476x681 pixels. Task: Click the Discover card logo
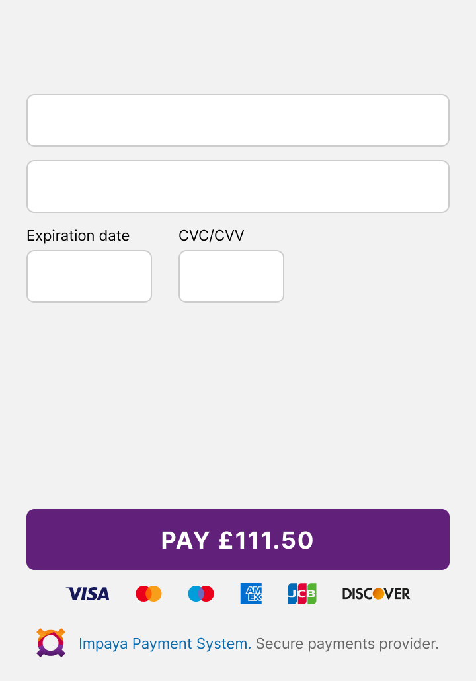coord(376,594)
